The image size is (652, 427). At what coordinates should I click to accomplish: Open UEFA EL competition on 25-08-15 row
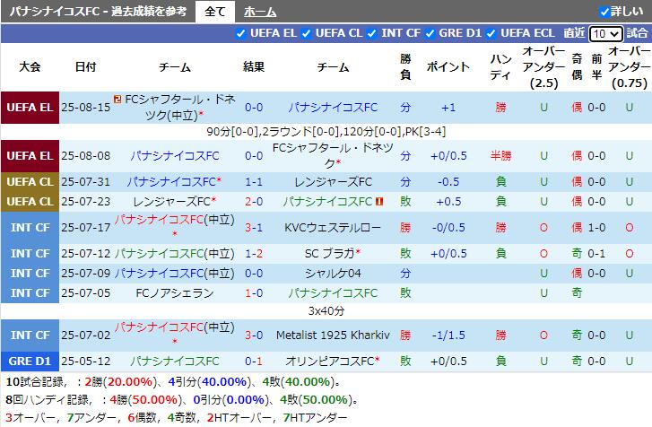[30, 108]
